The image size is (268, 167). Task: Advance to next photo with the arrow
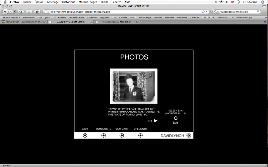(155, 121)
